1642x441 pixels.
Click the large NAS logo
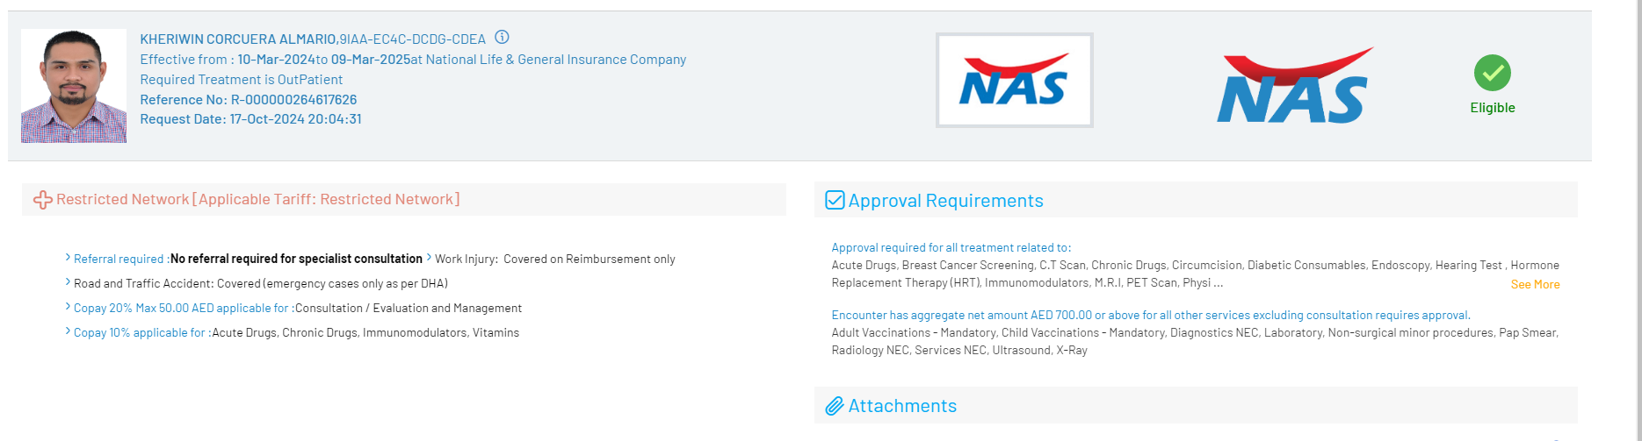tap(1293, 86)
